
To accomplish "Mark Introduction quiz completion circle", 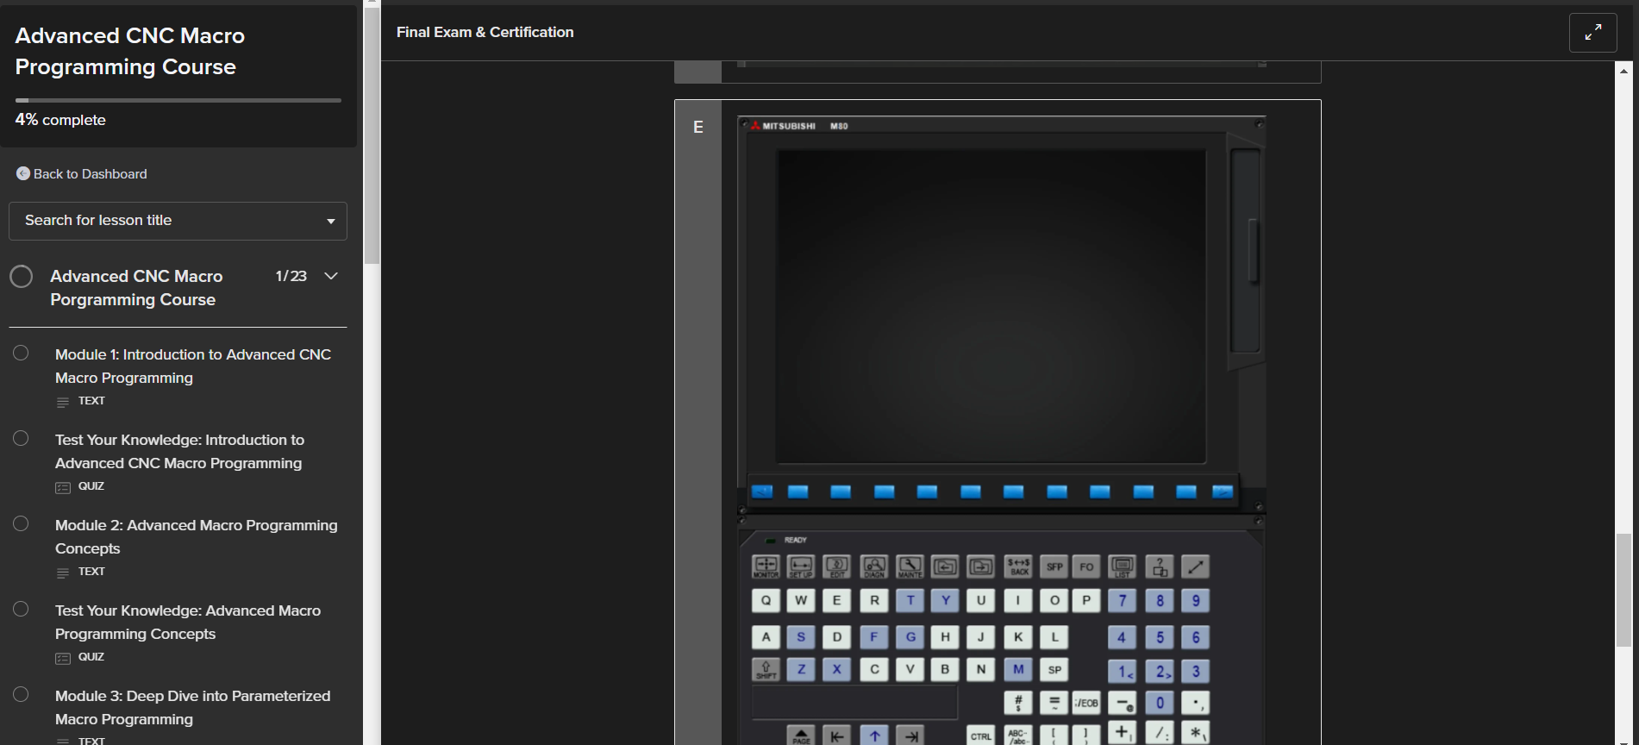I will 21,438.
